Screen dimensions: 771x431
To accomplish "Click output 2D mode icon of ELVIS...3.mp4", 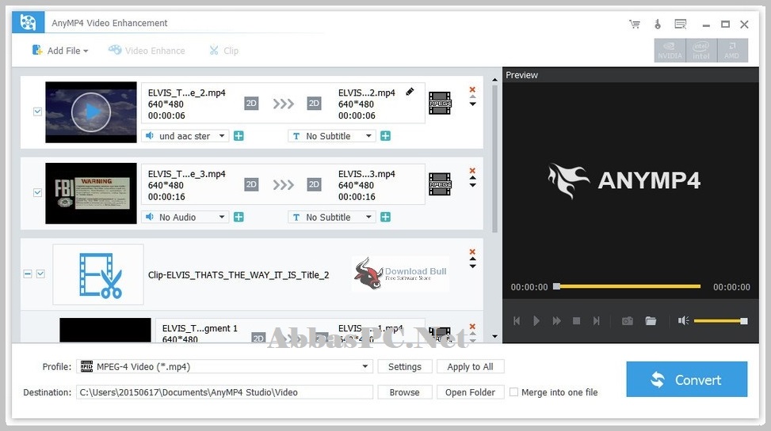I will tap(314, 184).
